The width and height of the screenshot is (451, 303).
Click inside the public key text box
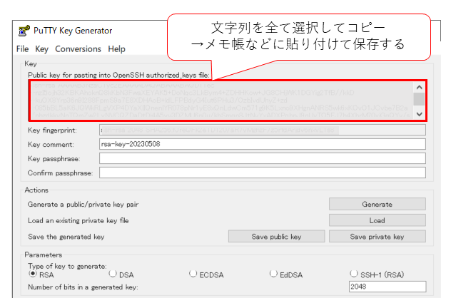tap(221, 101)
